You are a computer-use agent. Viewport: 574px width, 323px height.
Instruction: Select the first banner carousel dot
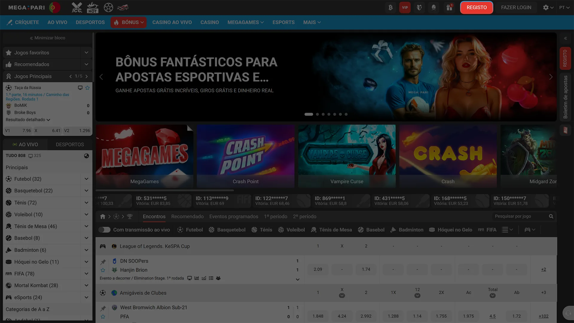(309, 114)
